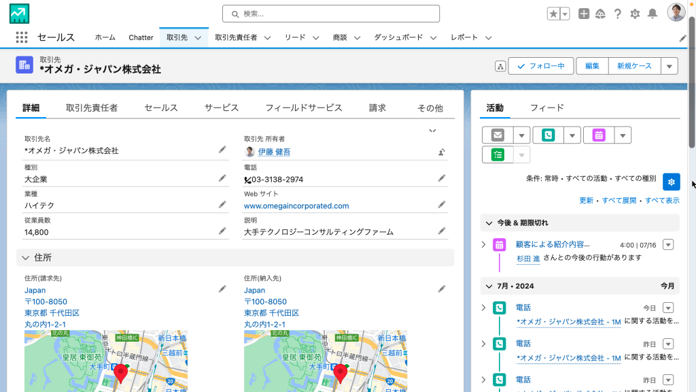Open the activity timeline filter settings gear
The width and height of the screenshot is (696, 392).
point(671,182)
